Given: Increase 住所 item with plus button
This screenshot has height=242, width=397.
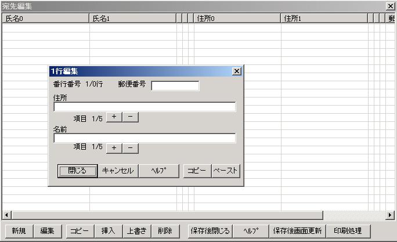Looking at the screenshot, I should coord(114,117).
